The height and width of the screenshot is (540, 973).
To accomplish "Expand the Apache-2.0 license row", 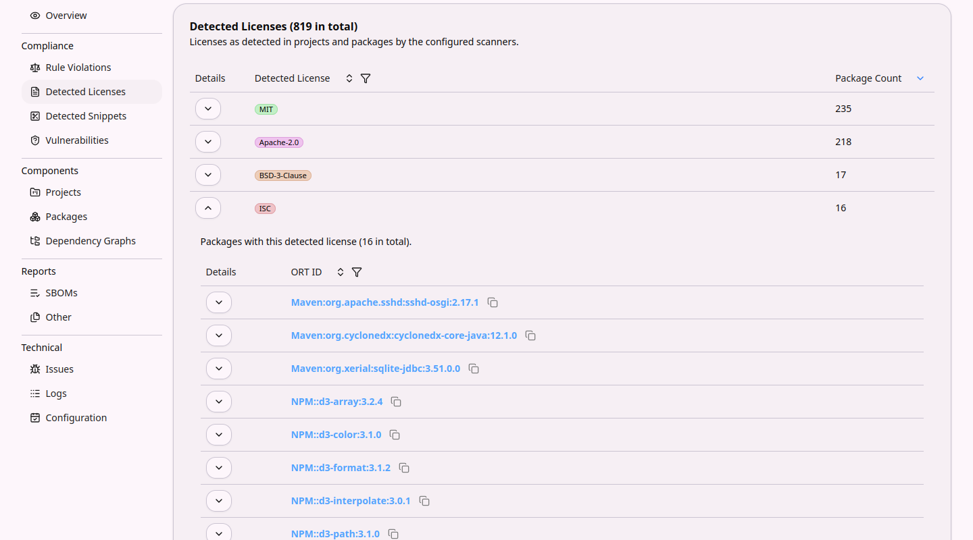I will [x=208, y=142].
